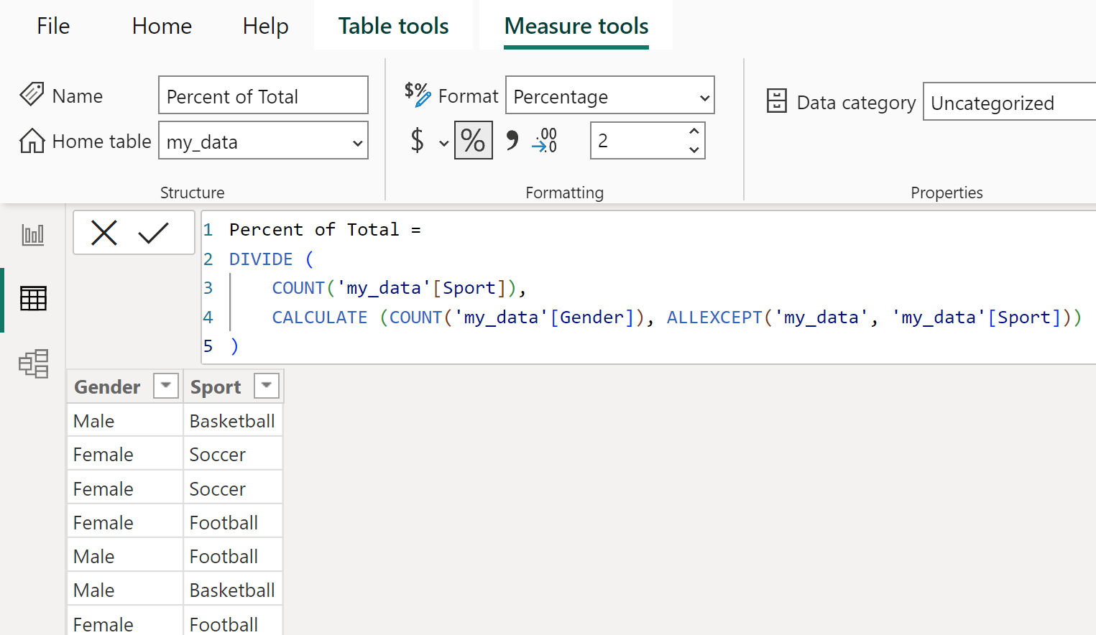Viewport: 1096px width, 635px height.
Task: Open the Home table dropdown for my_data
Action: click(263, 142)
